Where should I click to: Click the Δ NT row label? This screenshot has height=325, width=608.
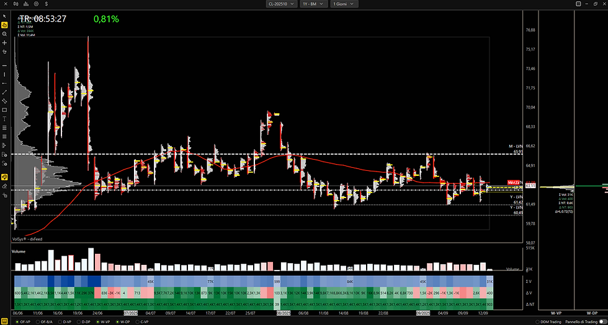pyautogui.click(x=530, y=305)
